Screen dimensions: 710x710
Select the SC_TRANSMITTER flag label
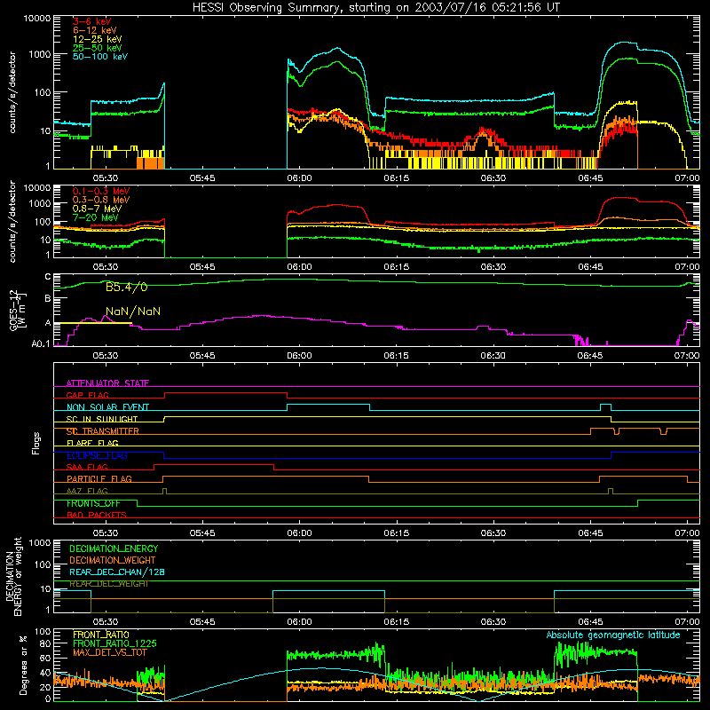[x=103, y=431]
